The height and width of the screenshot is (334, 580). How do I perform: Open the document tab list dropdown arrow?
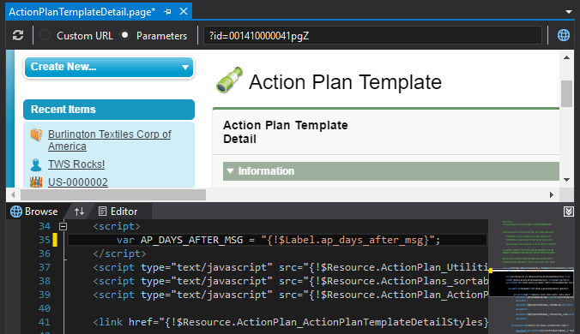point(569,12)
